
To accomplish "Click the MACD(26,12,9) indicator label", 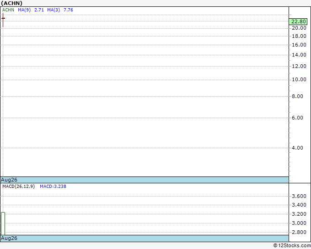I will point(18,187).
